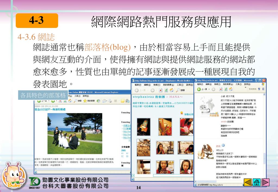Click the Home icon in the album window toolbar
Screen dimensions: 278x192
click(x=171, y=90)
